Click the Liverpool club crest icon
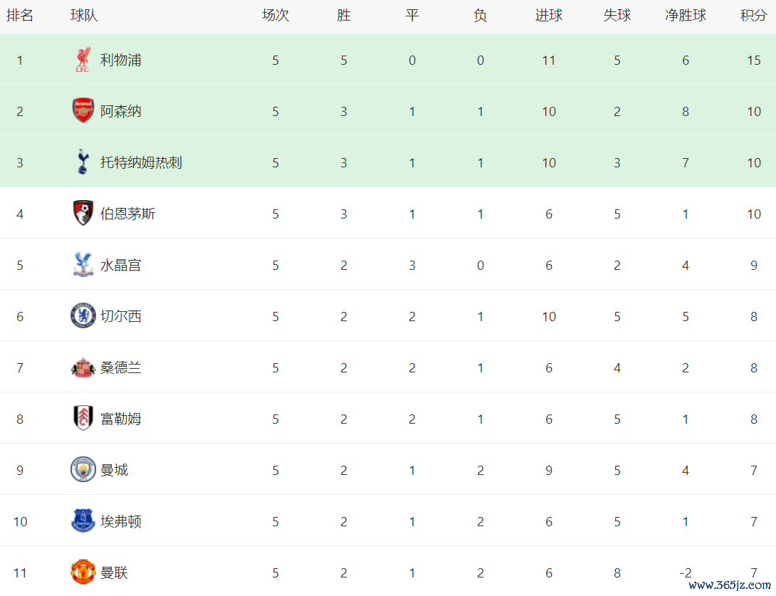Screen dimensions: 776x596 pyautogui.click(x=83, y=61)
